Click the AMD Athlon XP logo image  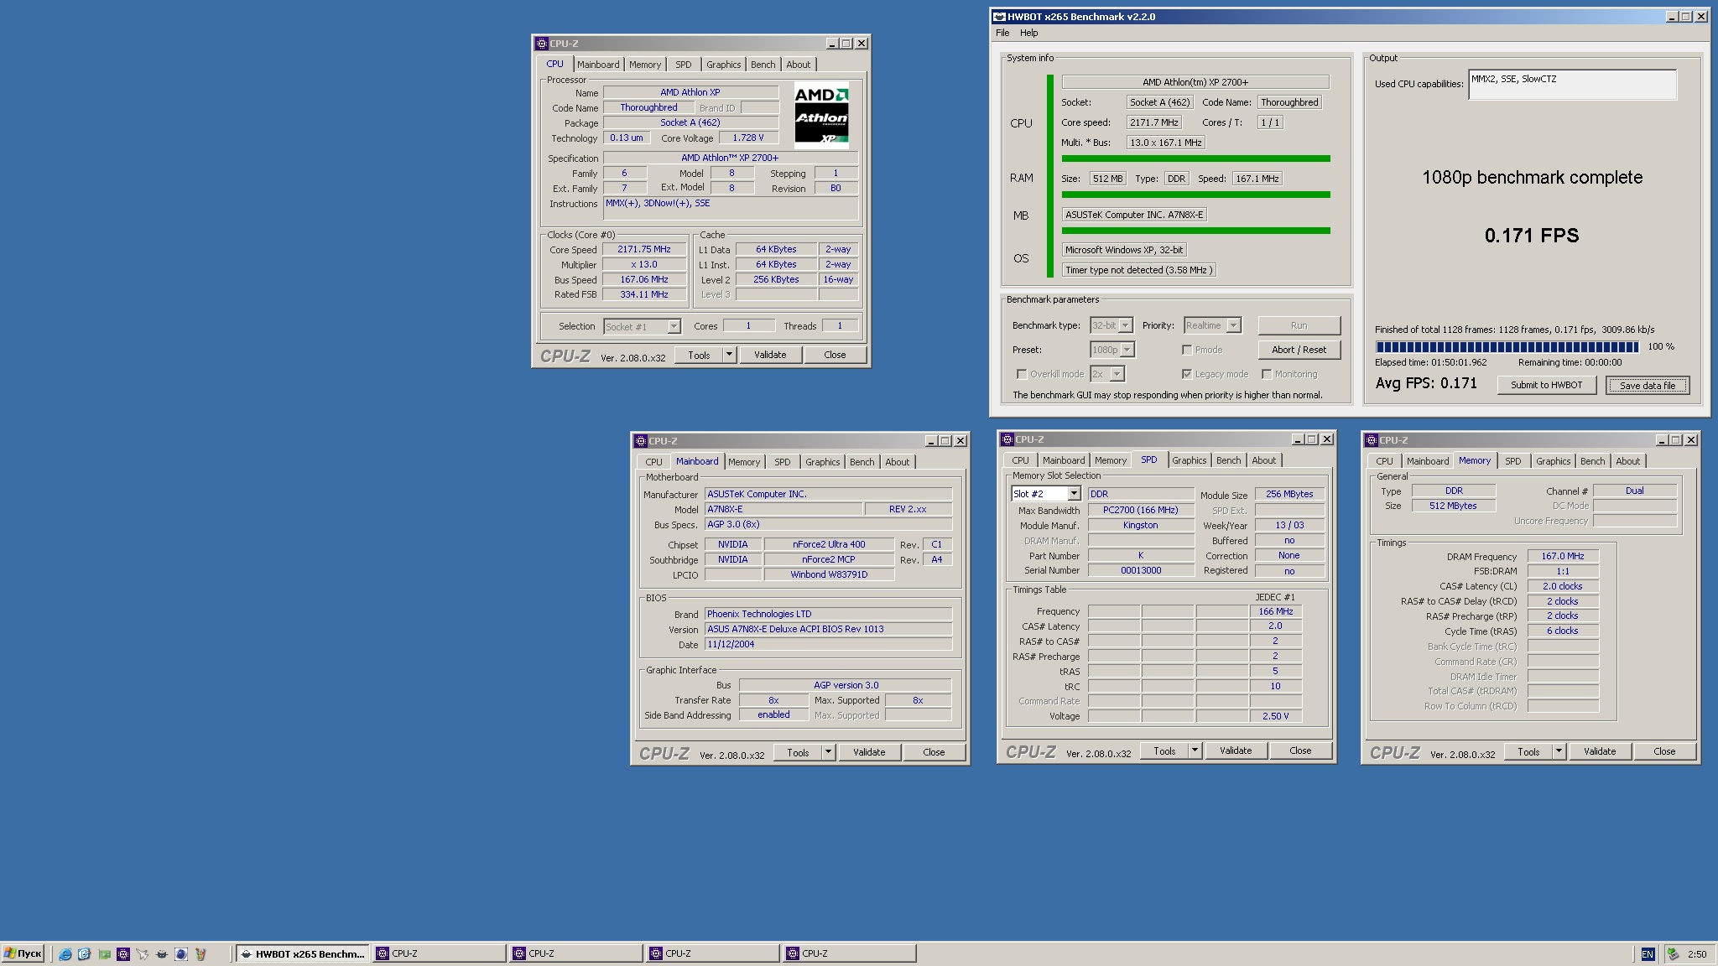(x=821, y=116)
